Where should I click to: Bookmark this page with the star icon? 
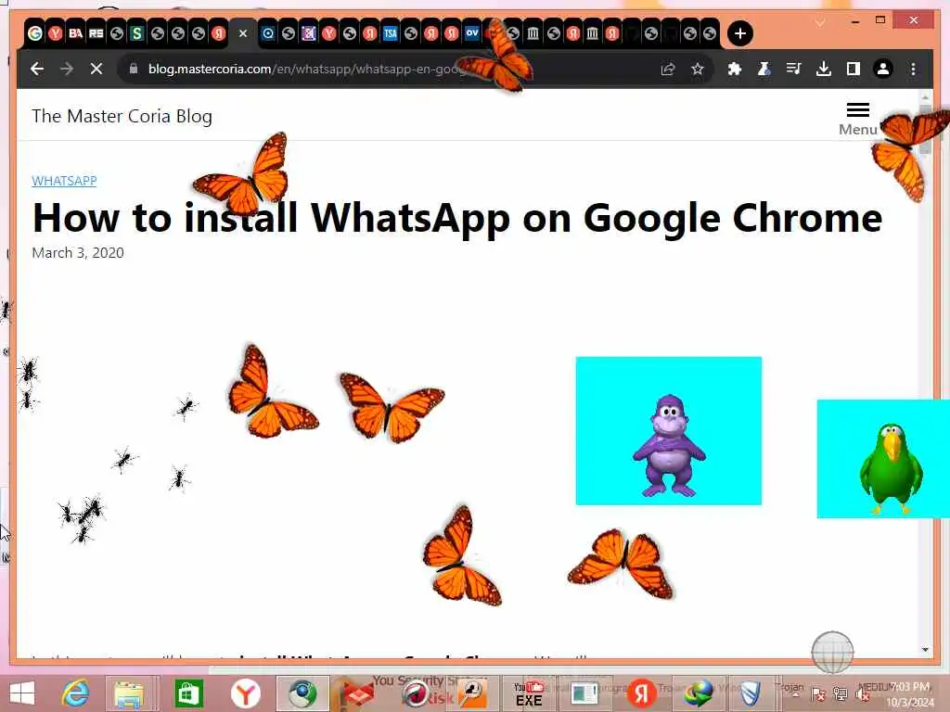coord(698,69)
